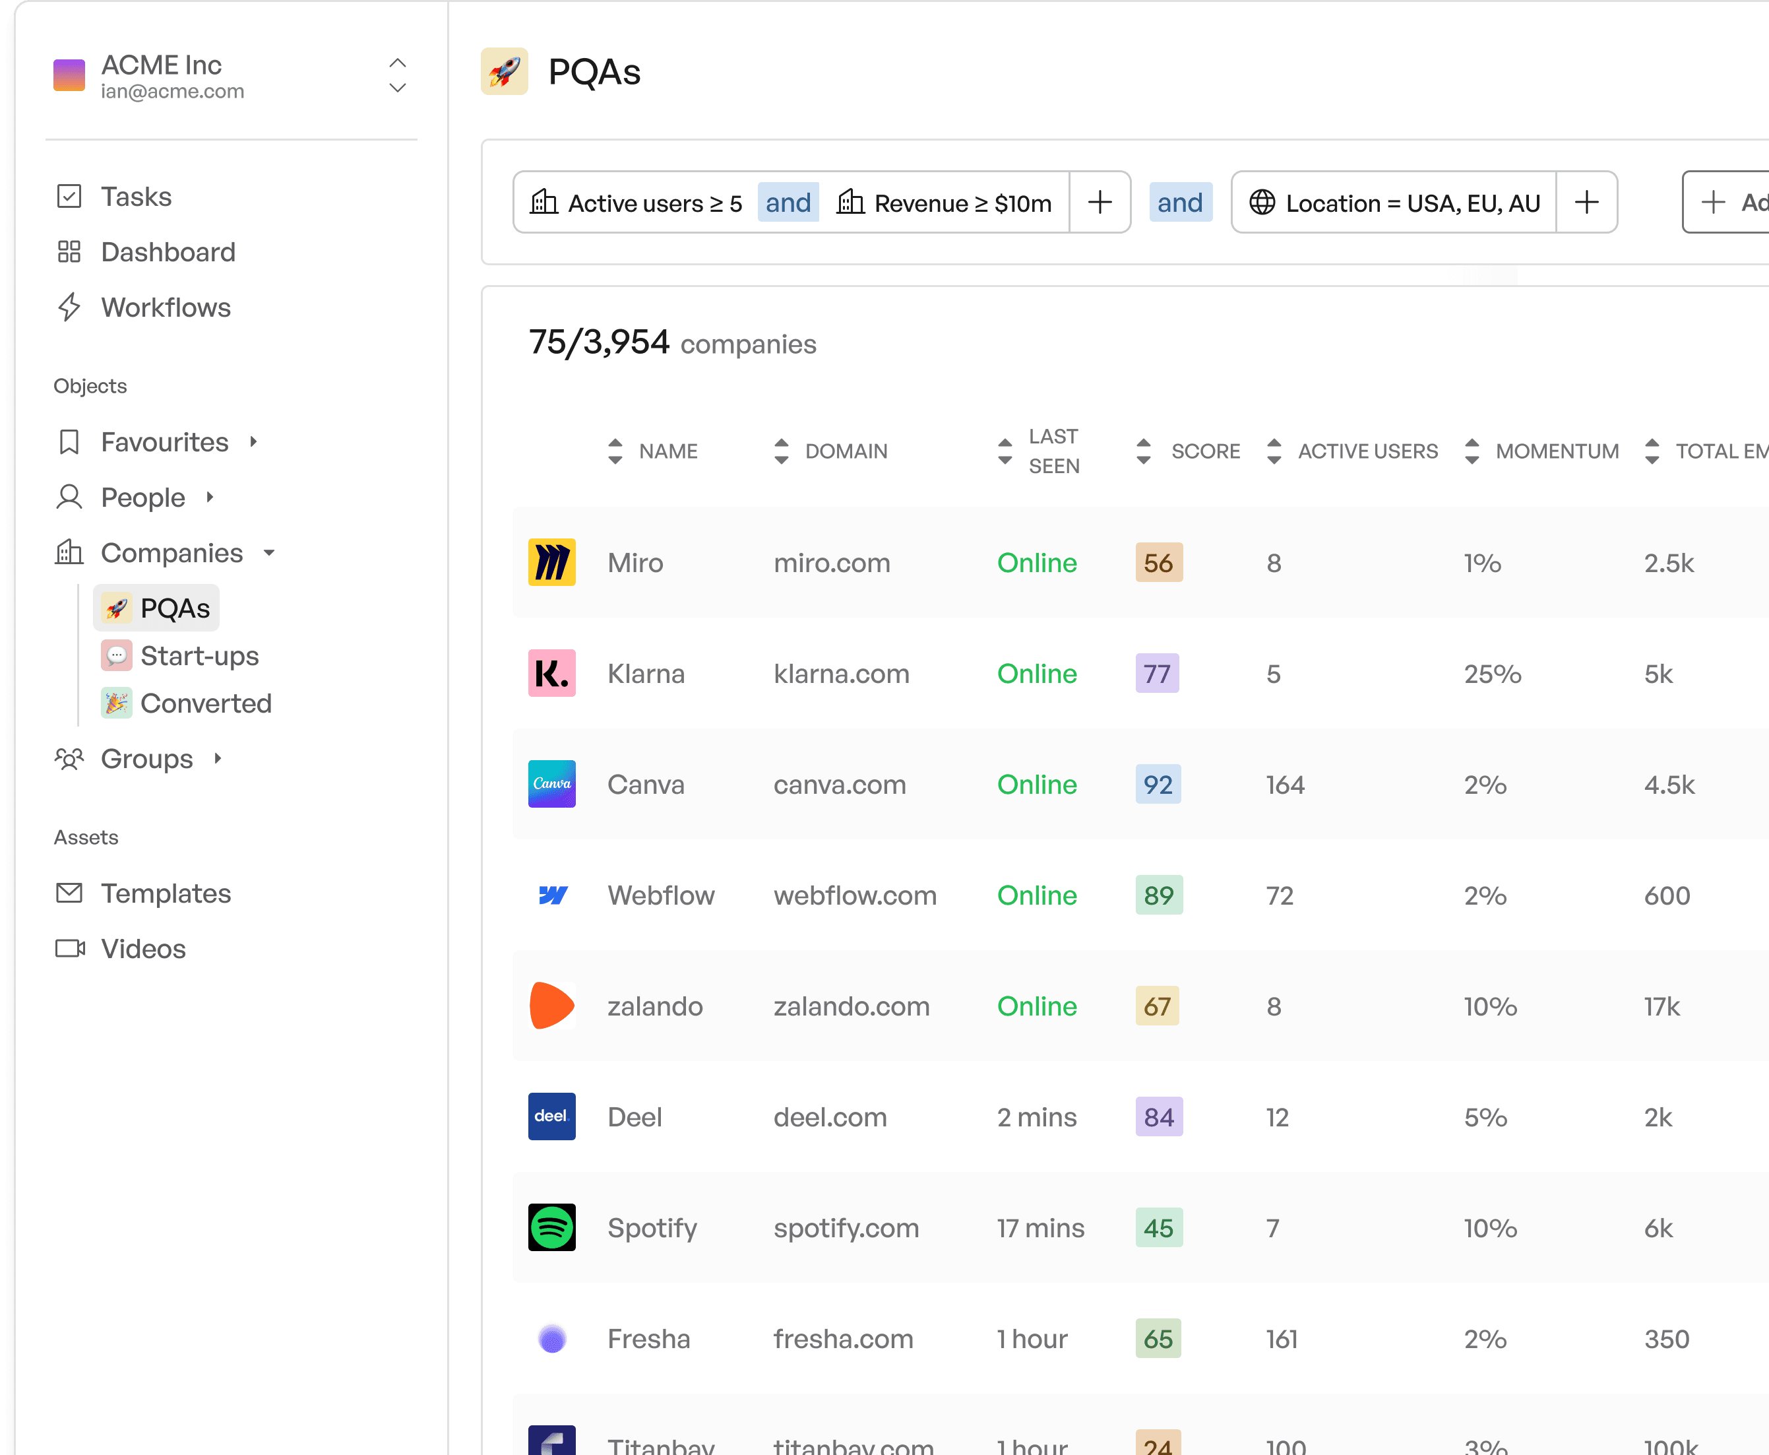Click the Fresha company icon

[554, 1339]
